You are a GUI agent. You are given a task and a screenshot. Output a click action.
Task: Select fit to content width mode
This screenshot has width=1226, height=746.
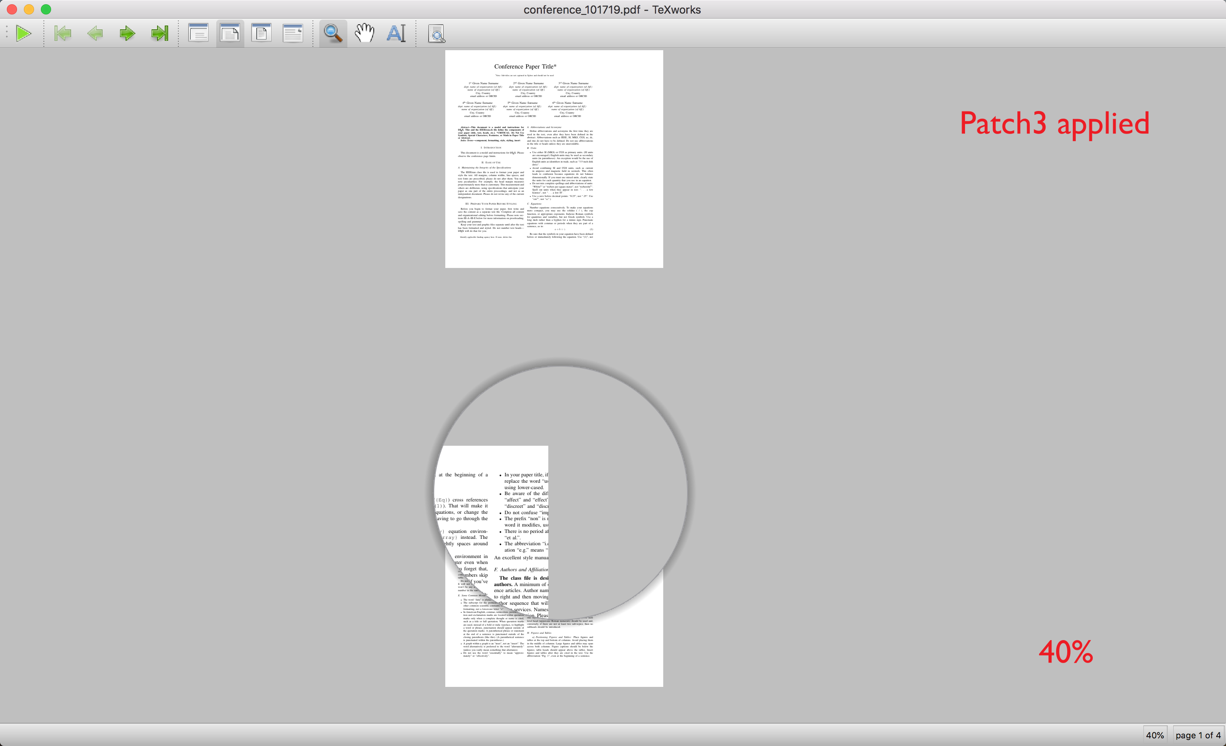tap(293, 33)
